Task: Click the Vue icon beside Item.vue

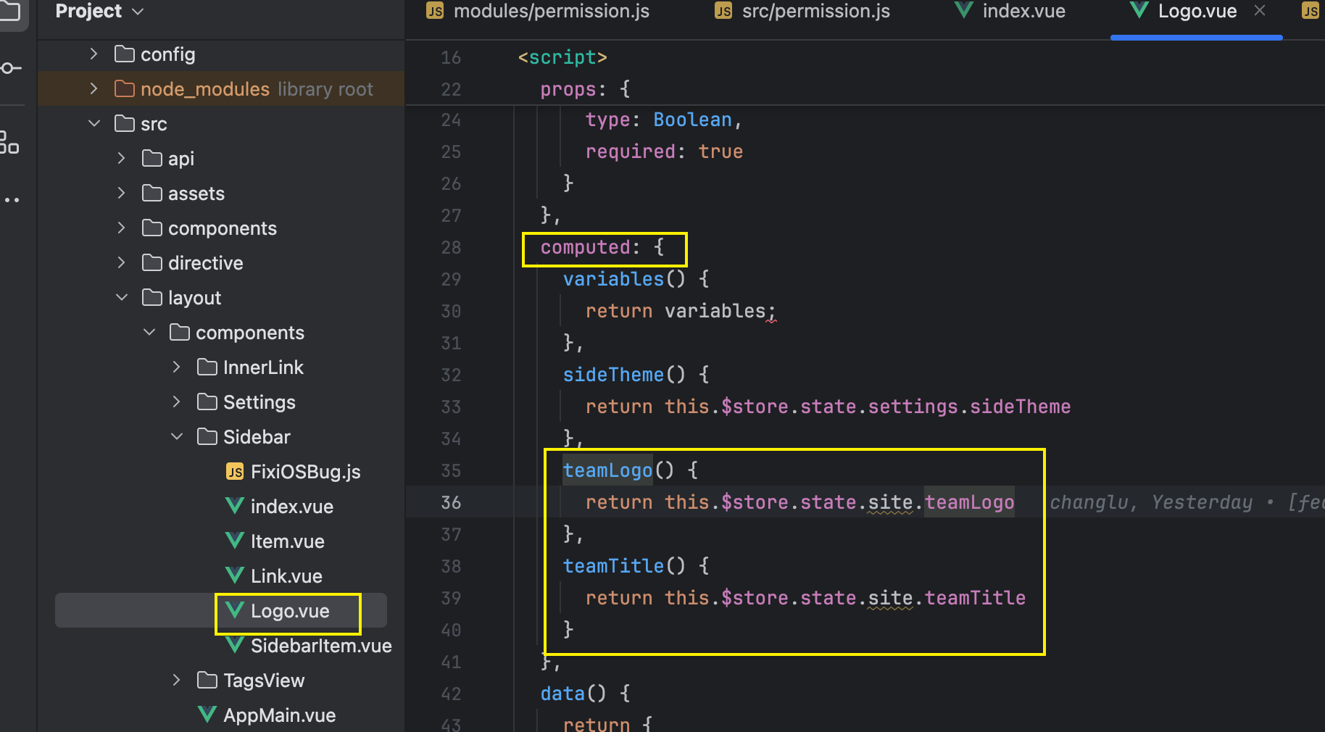Action: click(235, 541)
